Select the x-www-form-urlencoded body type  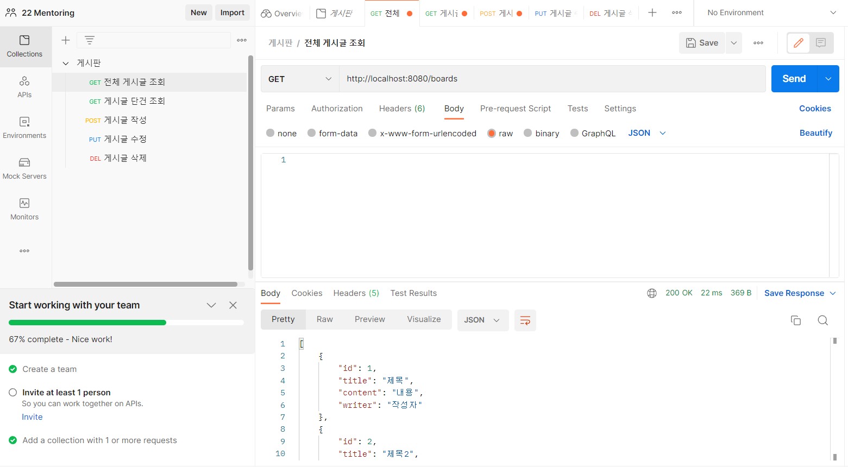(x=372, y=133)
